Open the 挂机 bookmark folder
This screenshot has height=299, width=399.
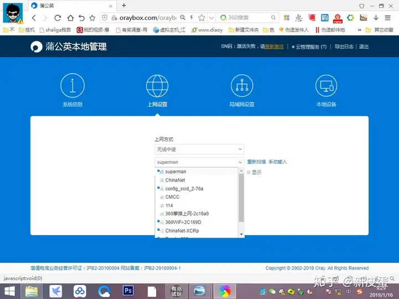27,30
